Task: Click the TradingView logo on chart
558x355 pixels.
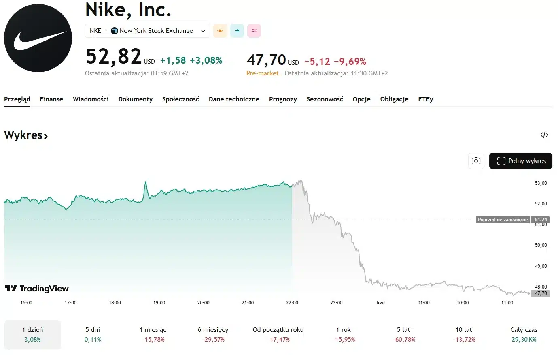Action: 37,289
